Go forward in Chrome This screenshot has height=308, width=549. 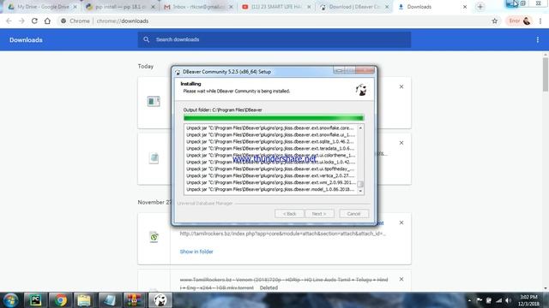pyautogui.click(x=21, y=21)
